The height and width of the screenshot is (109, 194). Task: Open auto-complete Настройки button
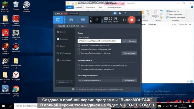(129, 81)
